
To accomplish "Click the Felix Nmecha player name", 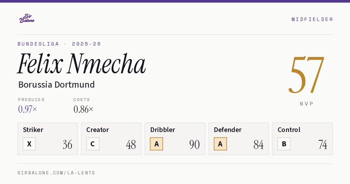I will tap(82, 63).
